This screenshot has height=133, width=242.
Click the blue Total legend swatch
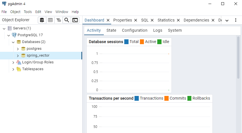[x=126, y=42]
